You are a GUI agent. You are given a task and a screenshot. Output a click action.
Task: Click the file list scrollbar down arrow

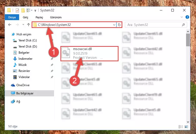tap(188, 122)
